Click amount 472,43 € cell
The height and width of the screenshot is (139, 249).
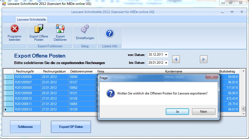(x=229, y=99)
